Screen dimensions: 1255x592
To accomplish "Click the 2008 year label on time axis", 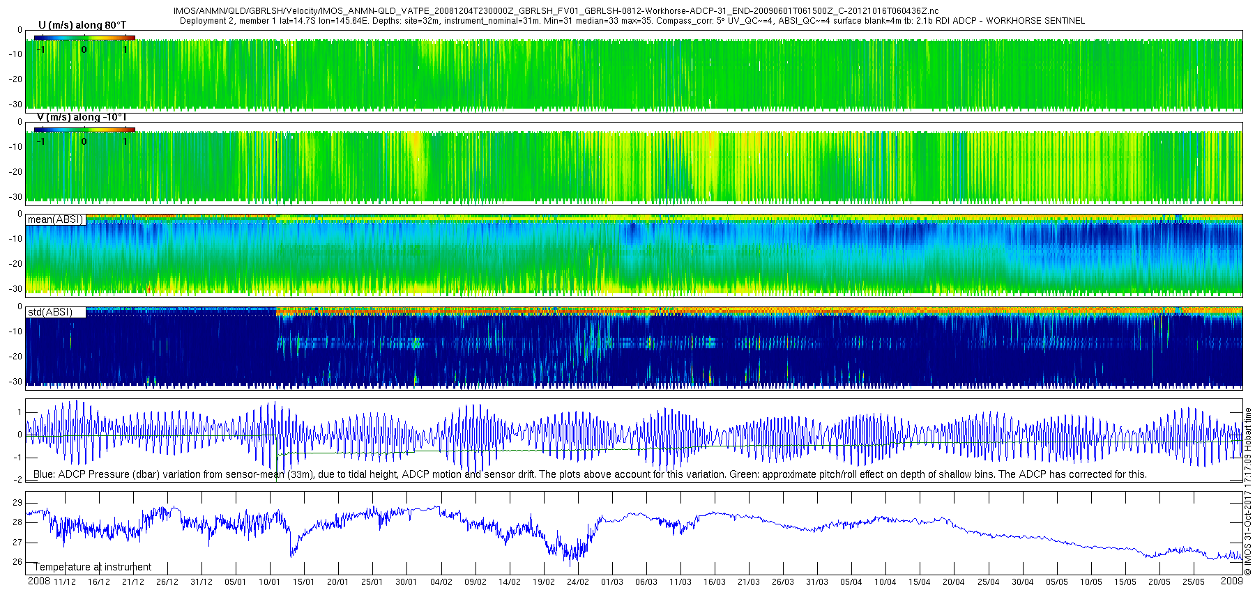I will 38,582.
